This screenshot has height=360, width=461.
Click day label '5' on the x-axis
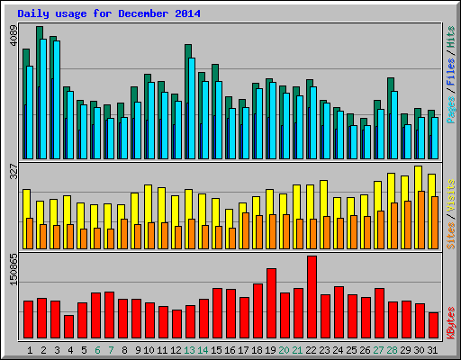84,350
